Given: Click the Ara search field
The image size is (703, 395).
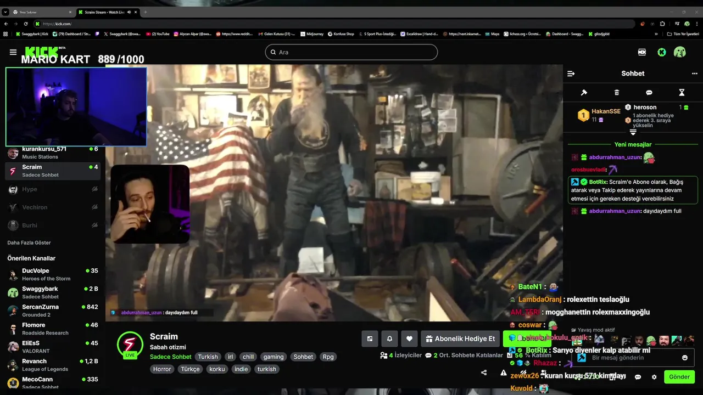Looking at the screenshot, I should 351,52.
